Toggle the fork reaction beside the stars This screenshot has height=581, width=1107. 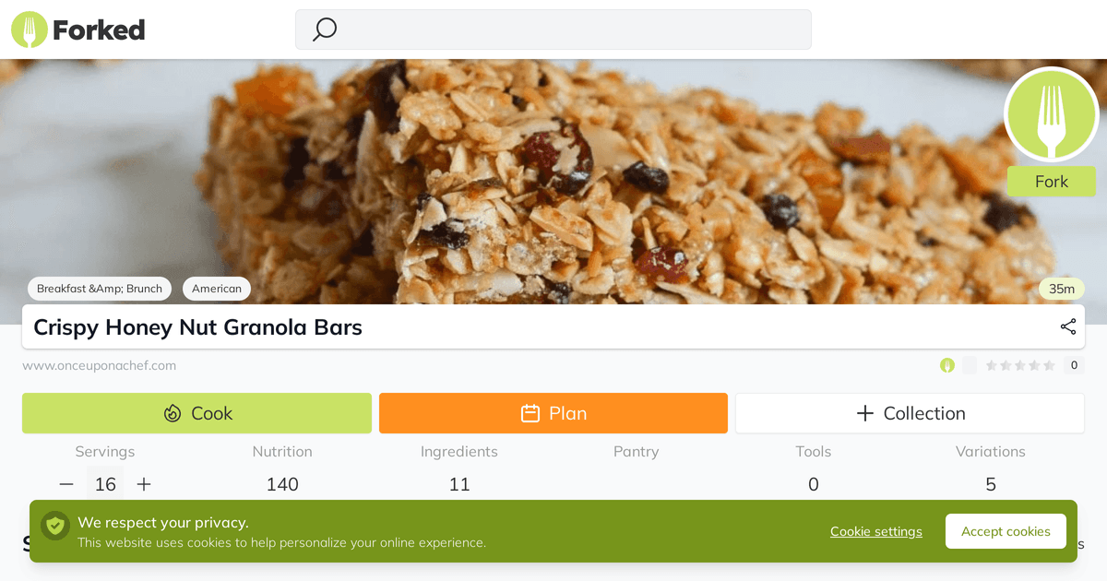(x=970, y=365)
